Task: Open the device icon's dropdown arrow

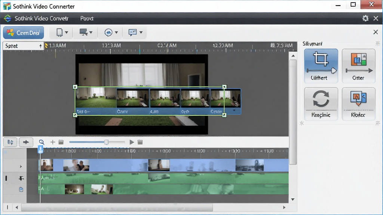Action: tap(67, 32)
